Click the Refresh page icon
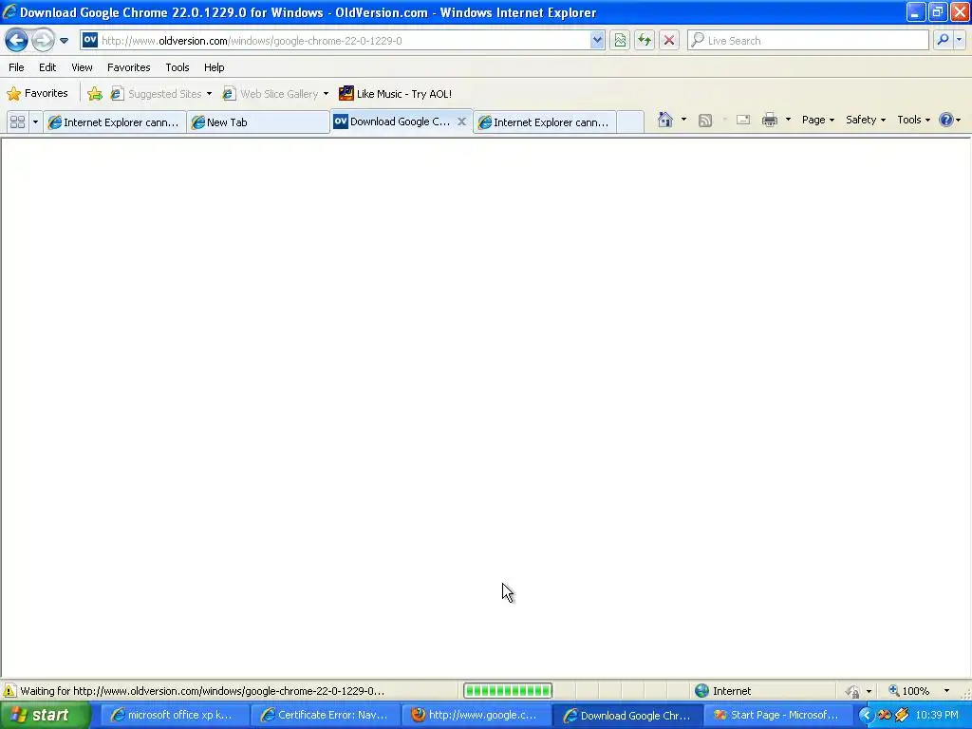This screenshot has height=729, width=972. coord(645,40)
